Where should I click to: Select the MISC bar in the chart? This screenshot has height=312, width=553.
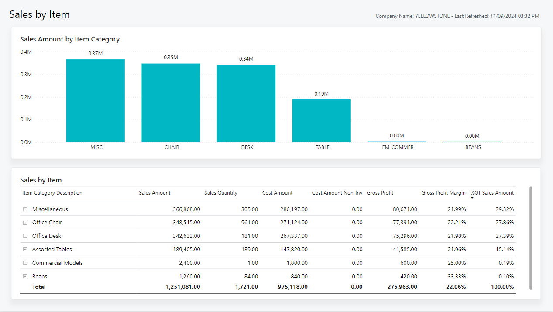pyautogui.click(x=96, y=101)
